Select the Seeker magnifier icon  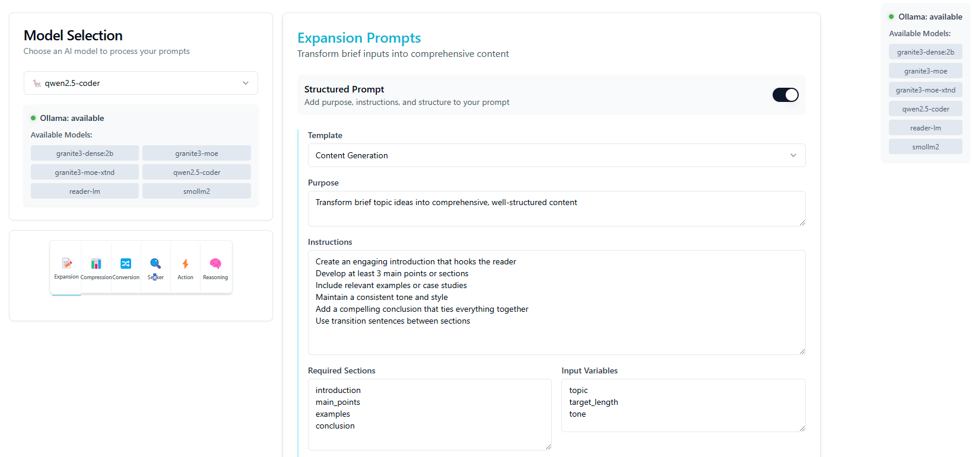[155, 263]
